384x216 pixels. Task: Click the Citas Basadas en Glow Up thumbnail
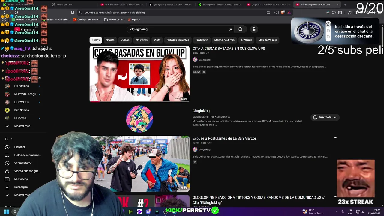point(139,74)
